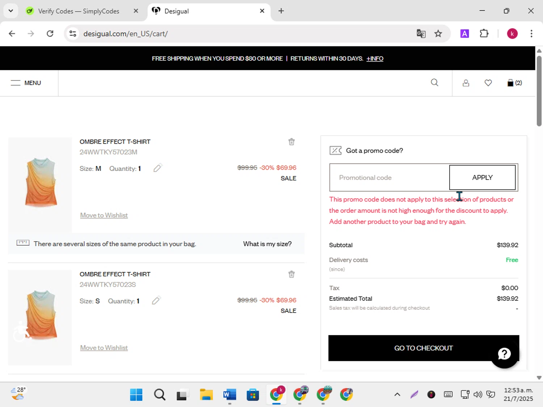The width and height of the screenshot is (543, 407).
Task: Click the page vertical scrollbar
Action: click(x=539, y=90)
